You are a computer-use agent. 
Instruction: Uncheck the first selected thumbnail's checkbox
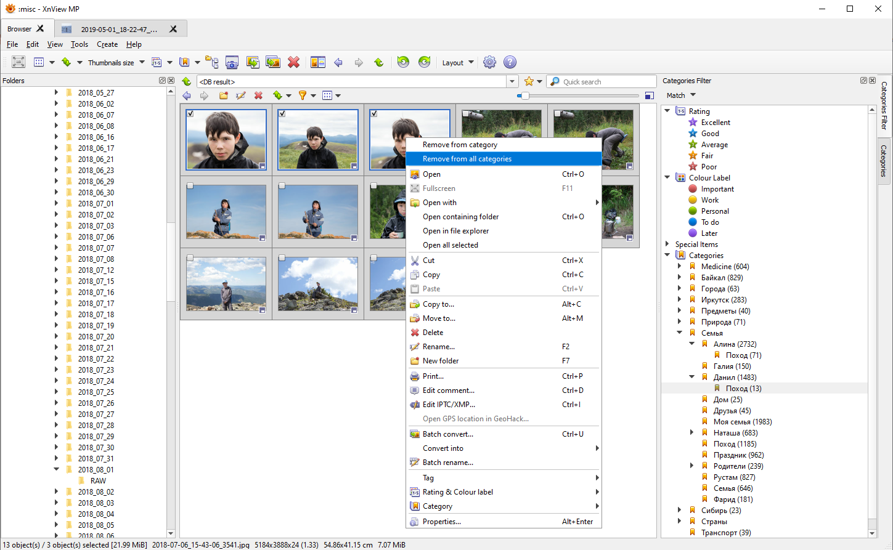point(190,114)
